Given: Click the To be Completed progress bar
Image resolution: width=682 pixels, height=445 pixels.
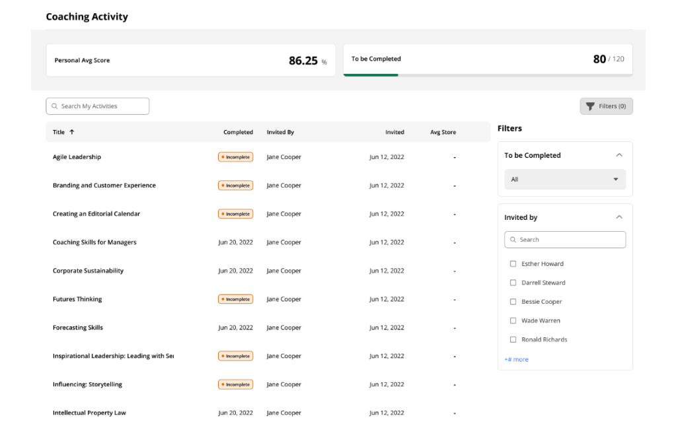Looking at the screenshot, I should [488, 75].
